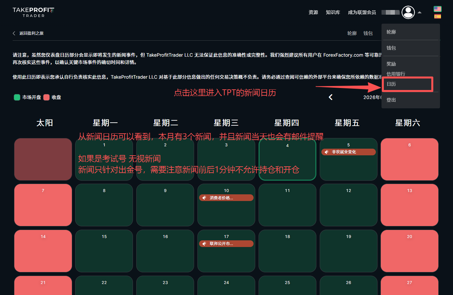
Task: Click the 星期三 column header
Action: [226, 123]
